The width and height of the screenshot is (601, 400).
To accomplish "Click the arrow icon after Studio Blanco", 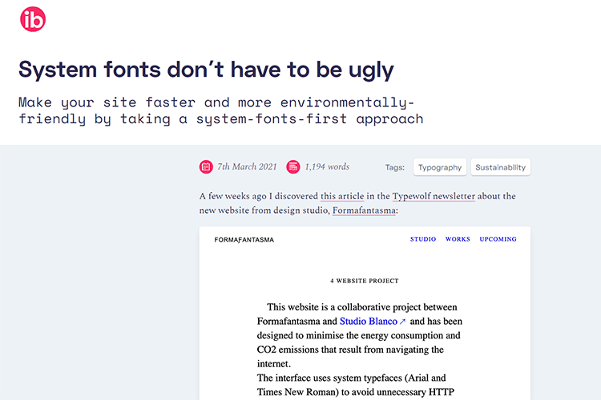I will coord(403,322).
